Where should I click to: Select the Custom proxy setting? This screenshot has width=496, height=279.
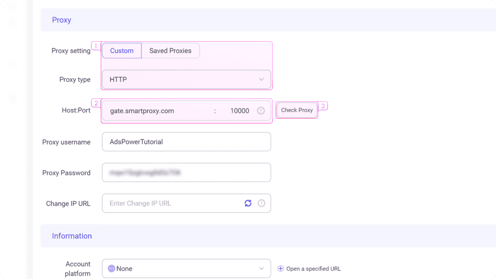(x=122, y=51)
